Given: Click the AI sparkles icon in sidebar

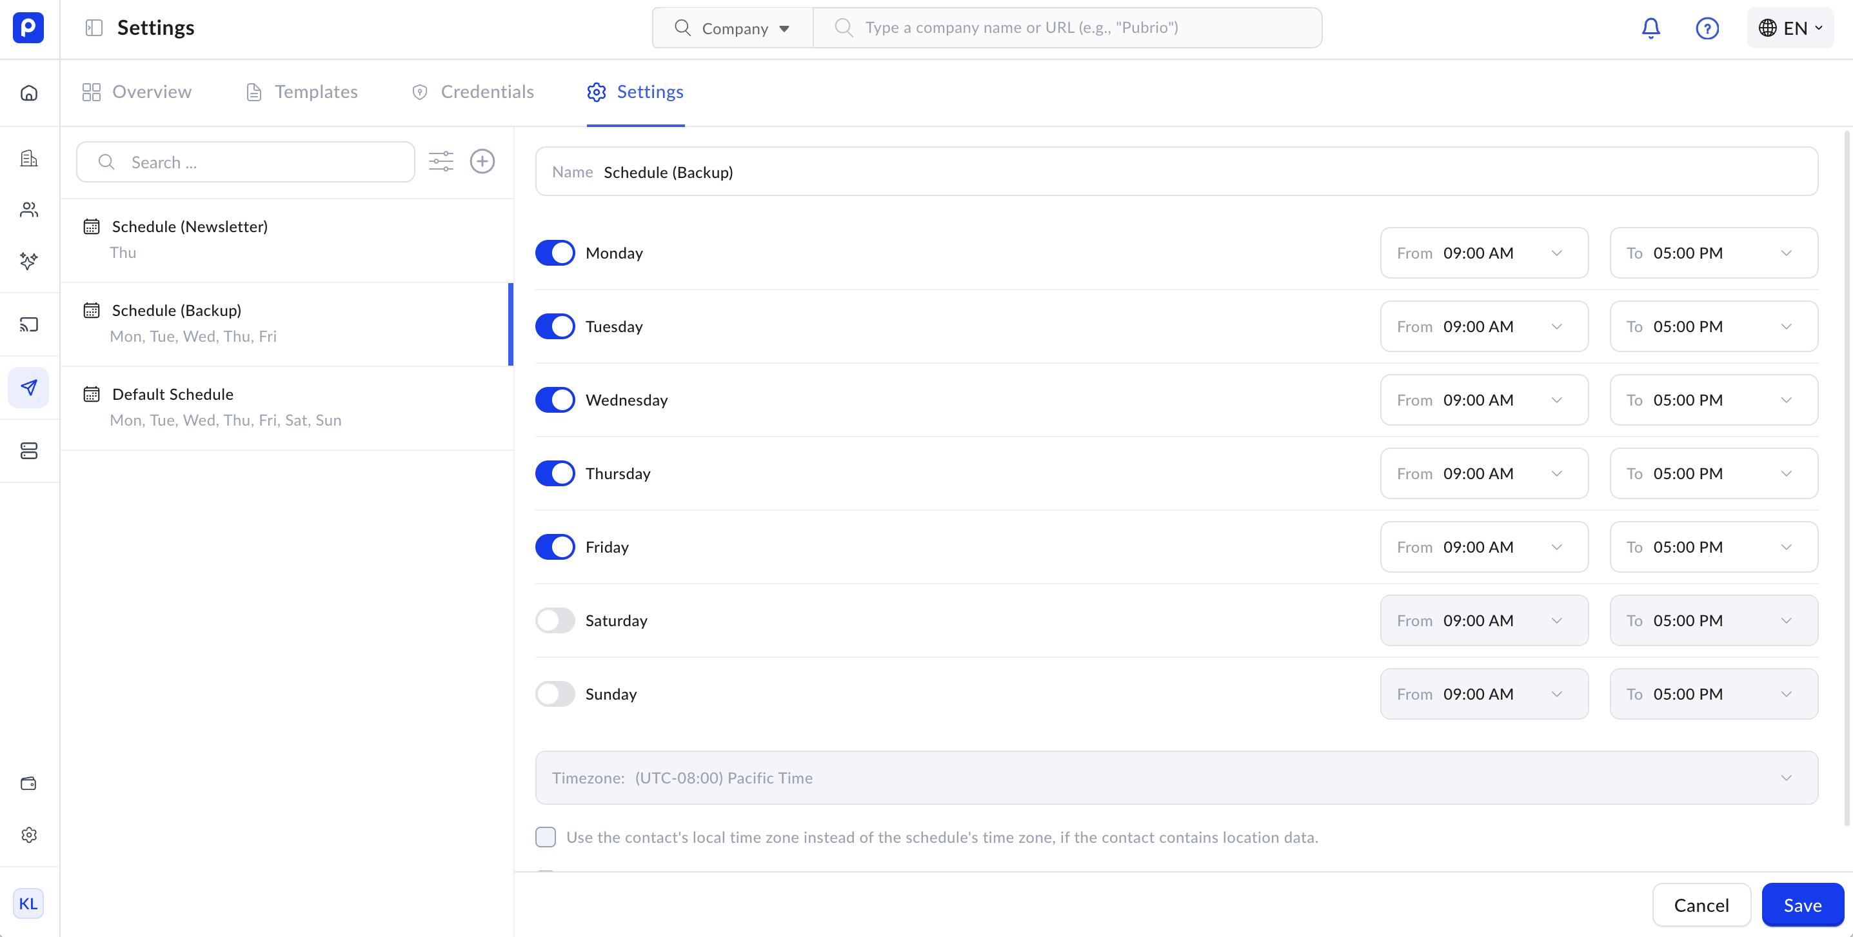Looking at the screenshot, I should click(x=29, y=261).
